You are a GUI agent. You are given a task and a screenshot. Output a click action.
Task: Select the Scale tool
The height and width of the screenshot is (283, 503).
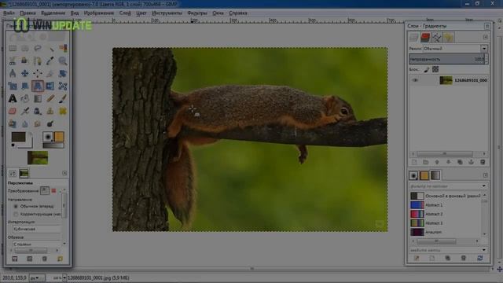[x=13, y=86]
